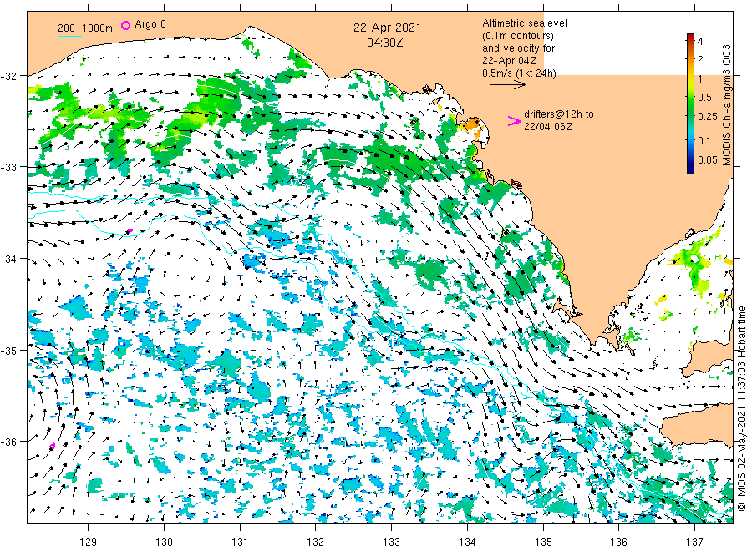This screenshot has height=551, width=752.
Task: Click the '22/04 06Z' drifter time text
Action: pos(547,127)
